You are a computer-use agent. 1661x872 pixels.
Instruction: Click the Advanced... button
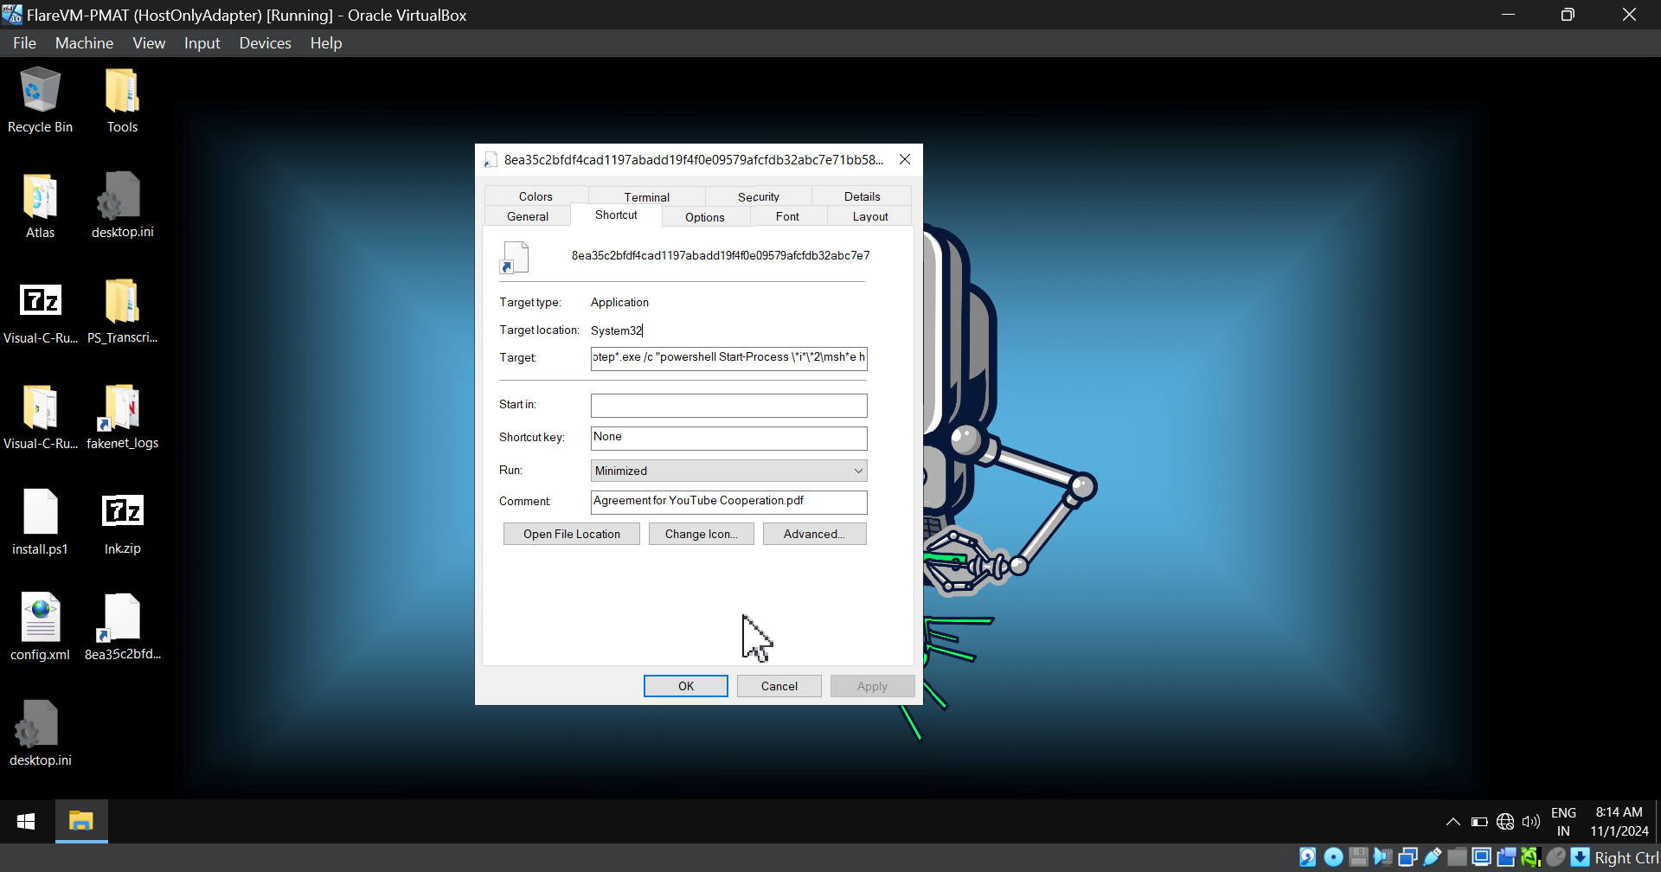(x=814, y=534)
